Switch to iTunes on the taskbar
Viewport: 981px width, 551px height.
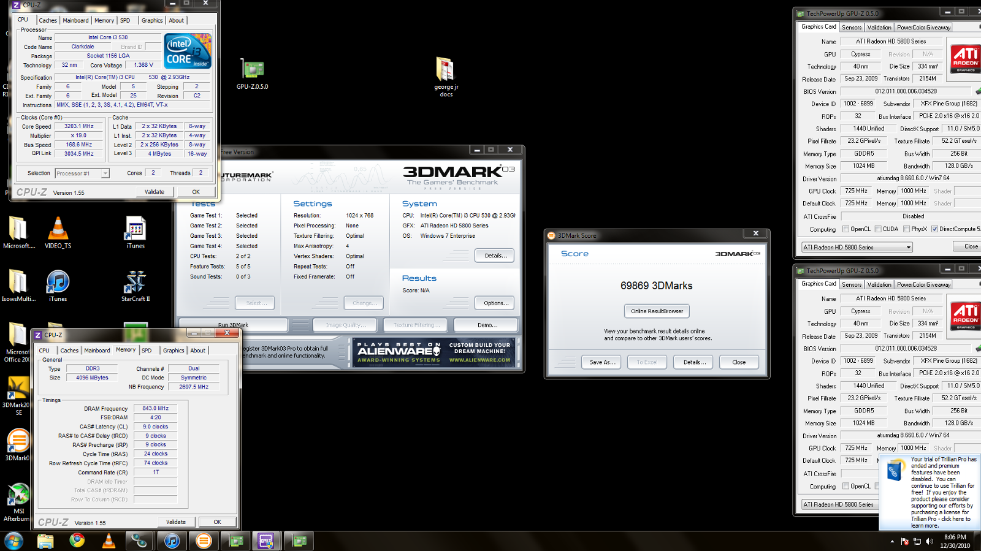point(172,541)
